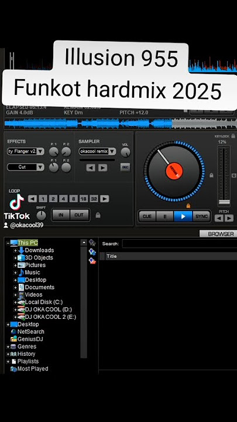Viewport: 237px width, 422px height.
Task: Click the pitch fader handle
Action: [224, 202]
